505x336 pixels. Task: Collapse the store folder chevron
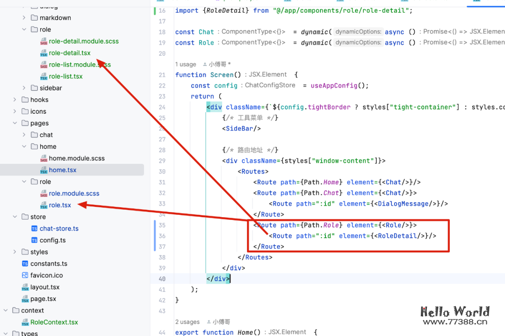tap(15, 217)
